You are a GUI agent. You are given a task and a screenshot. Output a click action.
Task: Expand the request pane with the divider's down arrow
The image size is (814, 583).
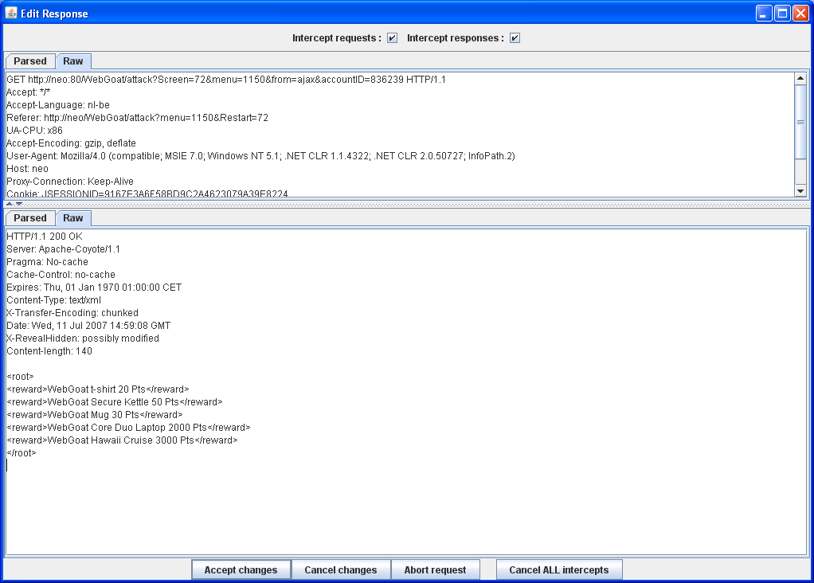coord(19,204)
